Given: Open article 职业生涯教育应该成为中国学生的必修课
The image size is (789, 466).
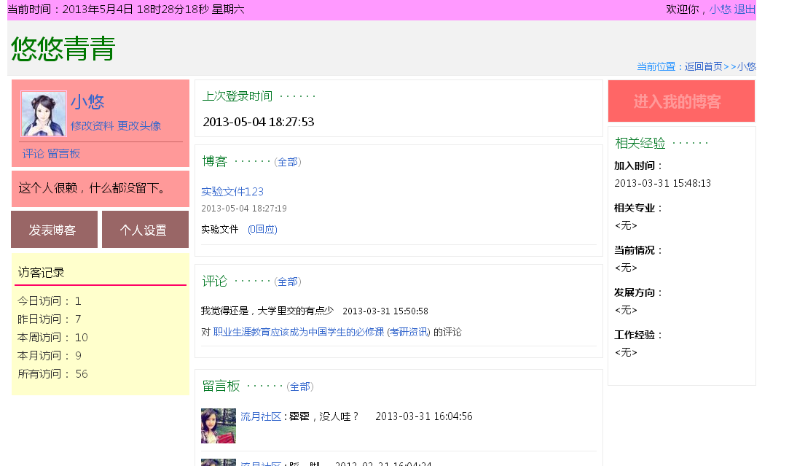Looking at the screenshot, I should [x=299, y=332].
